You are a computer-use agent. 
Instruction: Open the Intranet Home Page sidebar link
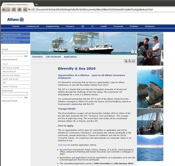(x=15, y=34)
